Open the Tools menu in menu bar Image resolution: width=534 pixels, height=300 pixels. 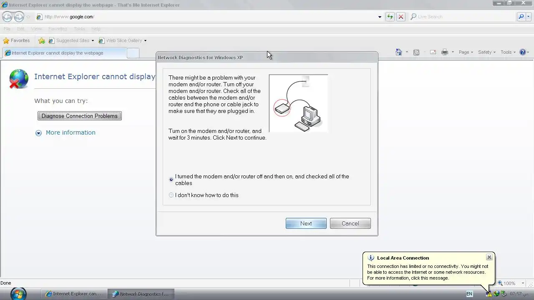pyautogui.click(x=79, y=29)
